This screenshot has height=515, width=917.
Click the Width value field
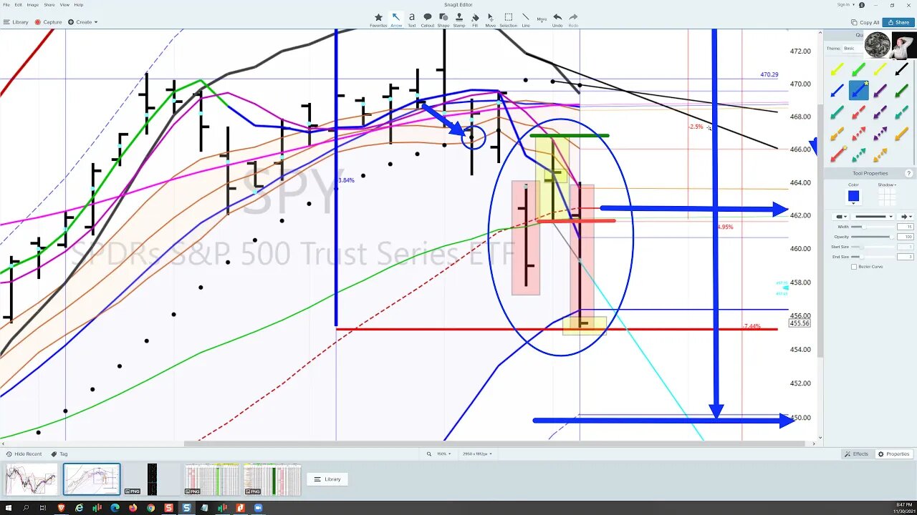905,227
